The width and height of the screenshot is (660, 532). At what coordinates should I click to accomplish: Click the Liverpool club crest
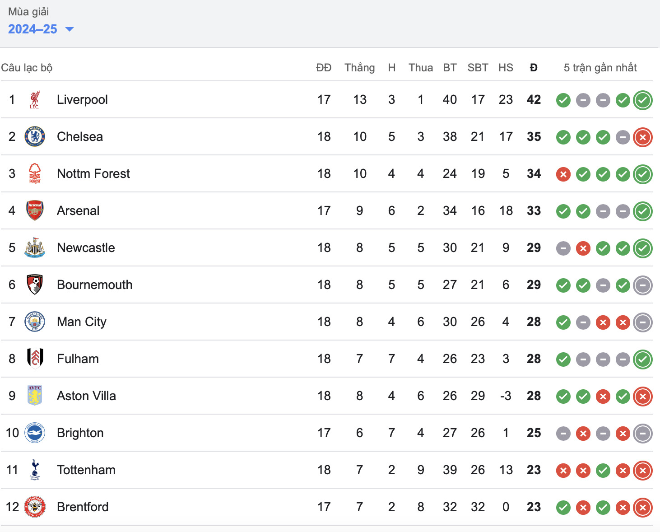35,100
